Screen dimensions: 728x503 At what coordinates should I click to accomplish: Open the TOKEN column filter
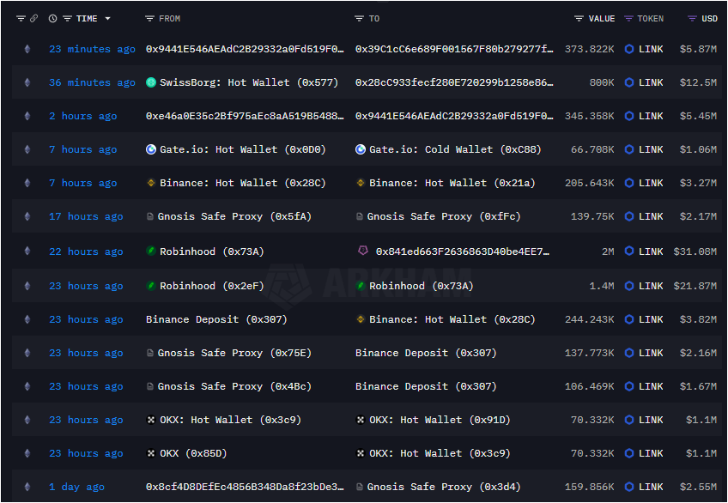(628, 19)
